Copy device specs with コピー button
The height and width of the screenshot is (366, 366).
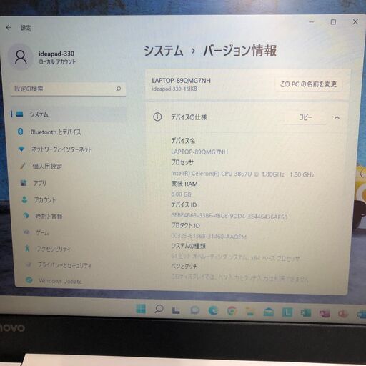click(x=305, y=117)
